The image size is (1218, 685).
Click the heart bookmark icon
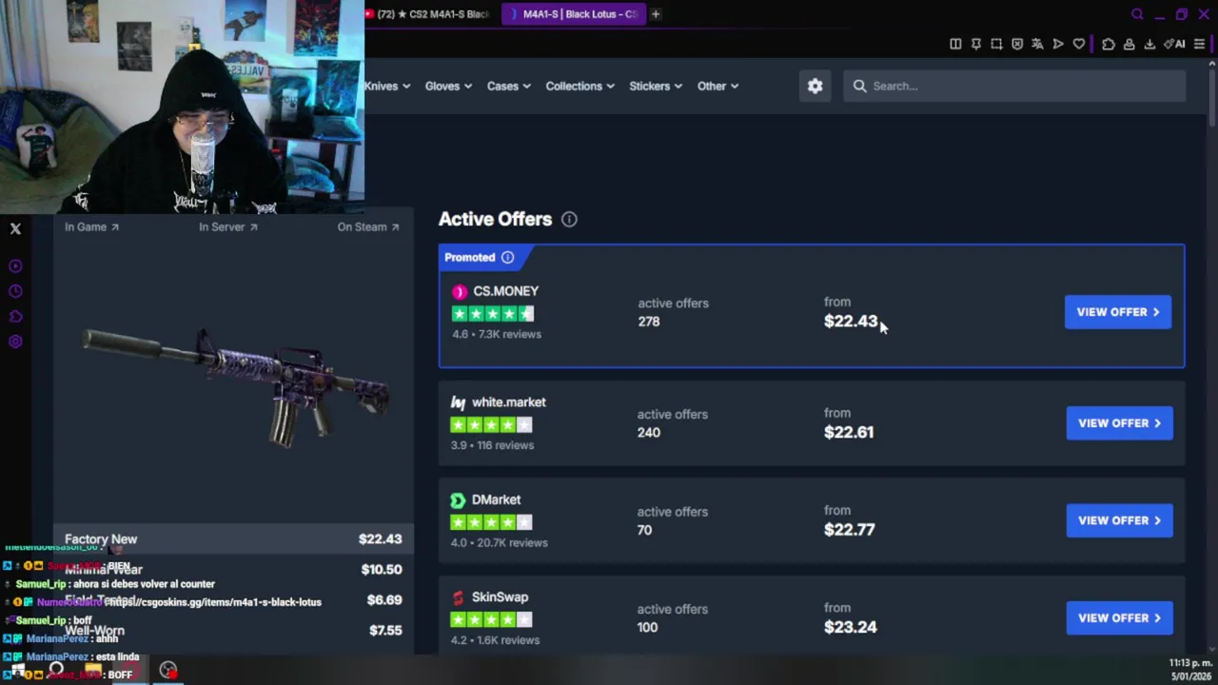tap(1079, 44)
